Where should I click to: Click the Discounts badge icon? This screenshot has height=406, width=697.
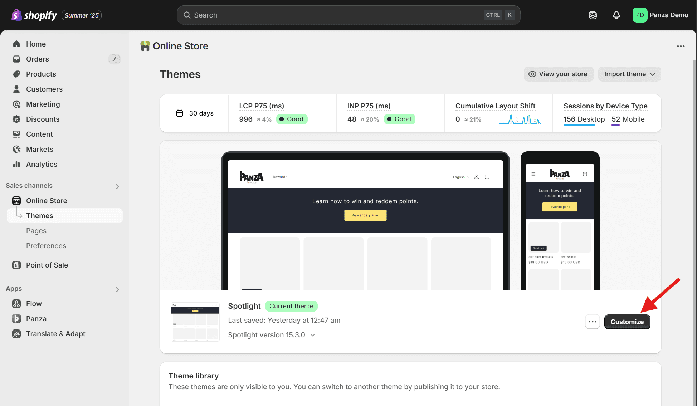[16, 119]
